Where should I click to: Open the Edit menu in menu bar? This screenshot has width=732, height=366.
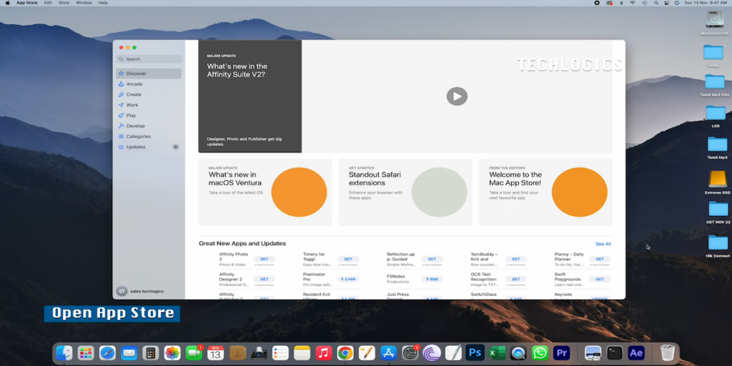coord(48,3)
